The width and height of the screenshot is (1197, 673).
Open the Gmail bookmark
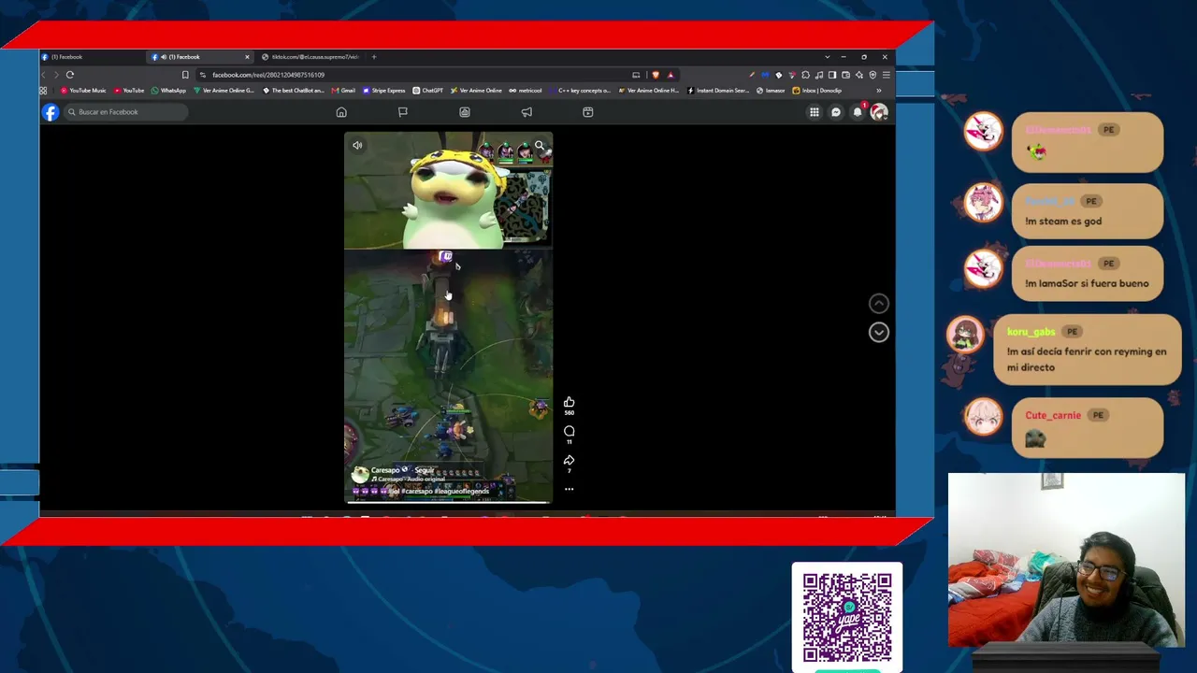[343, 91]
